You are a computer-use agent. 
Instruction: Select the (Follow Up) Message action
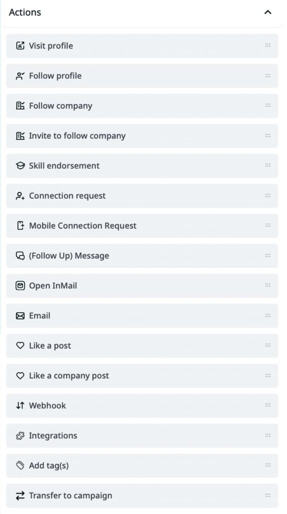[x=142, y=255]
